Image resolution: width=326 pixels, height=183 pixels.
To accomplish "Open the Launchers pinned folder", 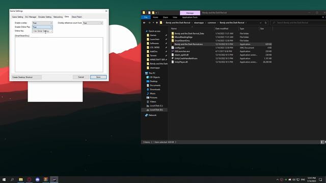I will pyautogui.click(x=154, y=39).
